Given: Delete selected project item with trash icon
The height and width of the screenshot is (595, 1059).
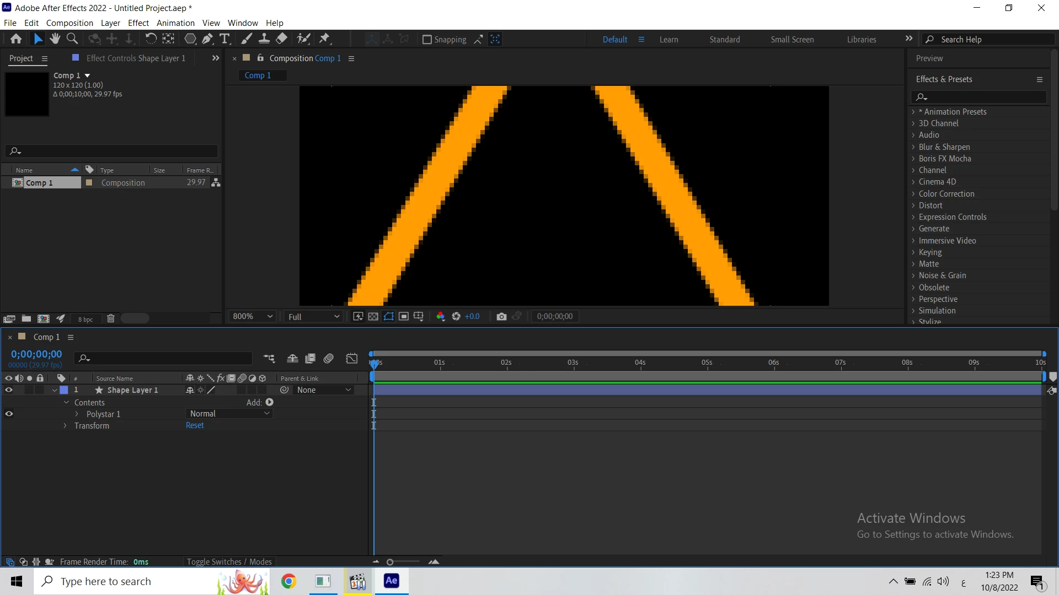Looking at the screenshot, I should click(x=110, y=318).
